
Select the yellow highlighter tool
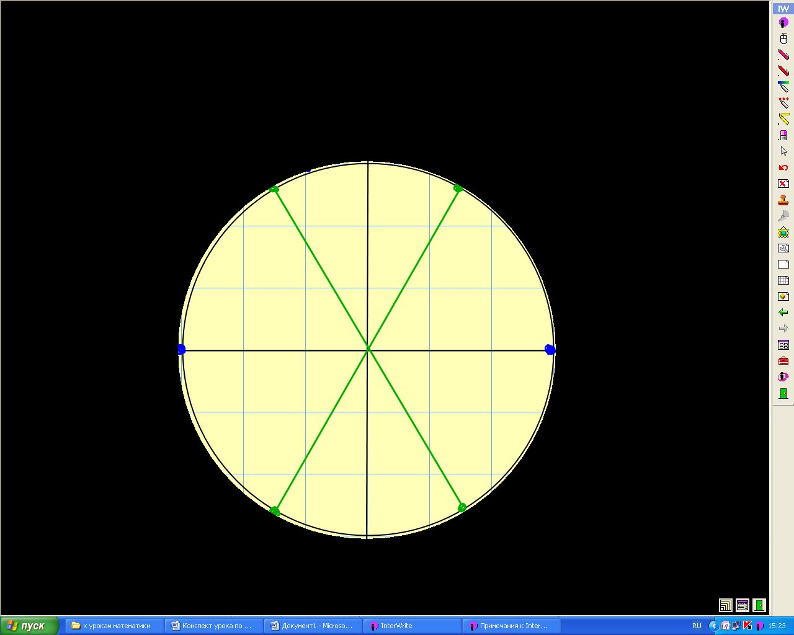click(783, 119)
